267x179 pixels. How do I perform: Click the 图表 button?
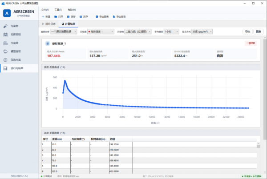pyautogui.click(x=259, y=32)
